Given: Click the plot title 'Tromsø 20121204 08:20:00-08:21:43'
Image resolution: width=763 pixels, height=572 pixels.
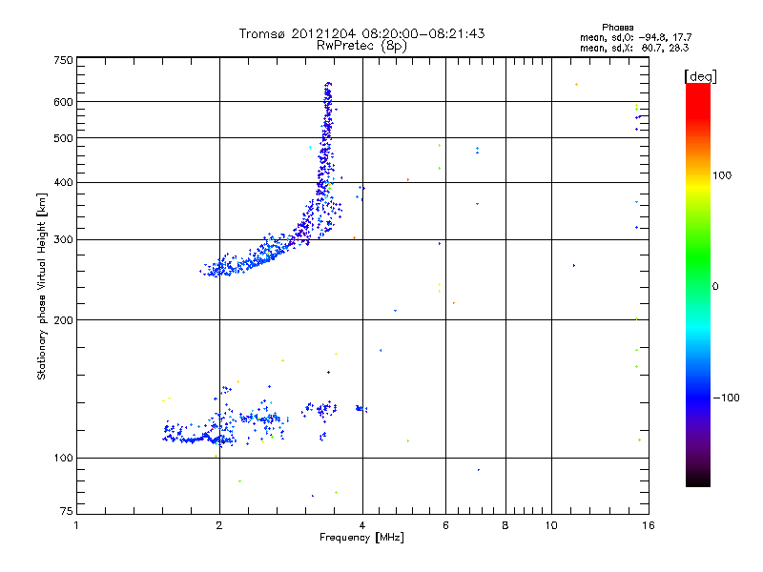Looking at the screenshot, I should point(361,33).
